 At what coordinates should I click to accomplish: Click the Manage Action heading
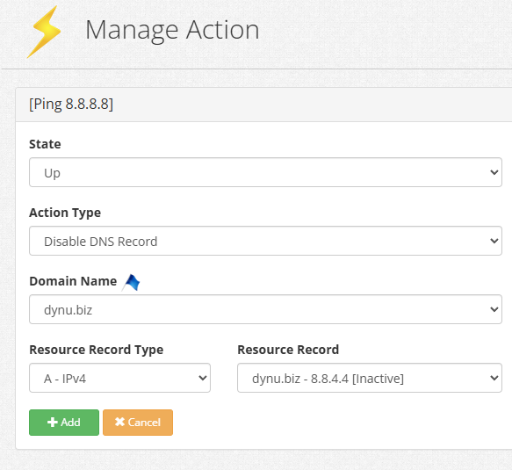pyautogui.click(x=172, y=30)
